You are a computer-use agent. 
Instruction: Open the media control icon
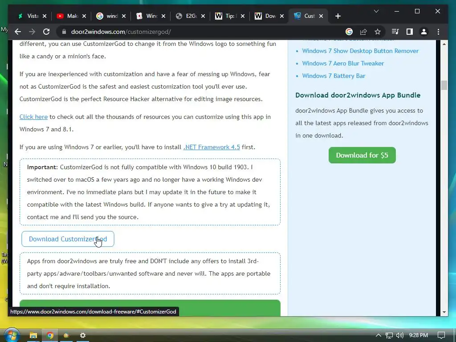tap(395, 32)
